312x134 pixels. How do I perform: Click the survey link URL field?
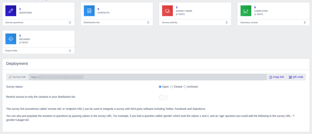[x=147, y=77]
